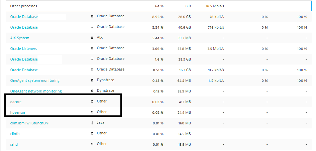Open Oracle Database link using 40.6 GB memory

24,27
